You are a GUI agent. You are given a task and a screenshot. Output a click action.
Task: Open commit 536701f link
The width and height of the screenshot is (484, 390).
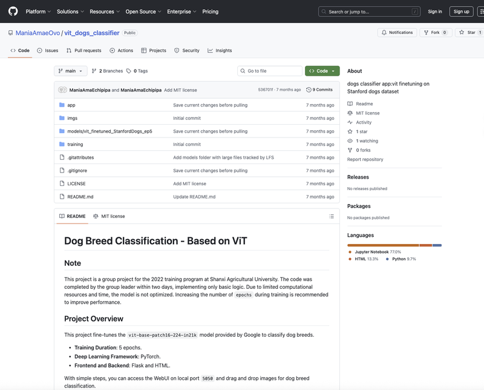click(266, 90)
